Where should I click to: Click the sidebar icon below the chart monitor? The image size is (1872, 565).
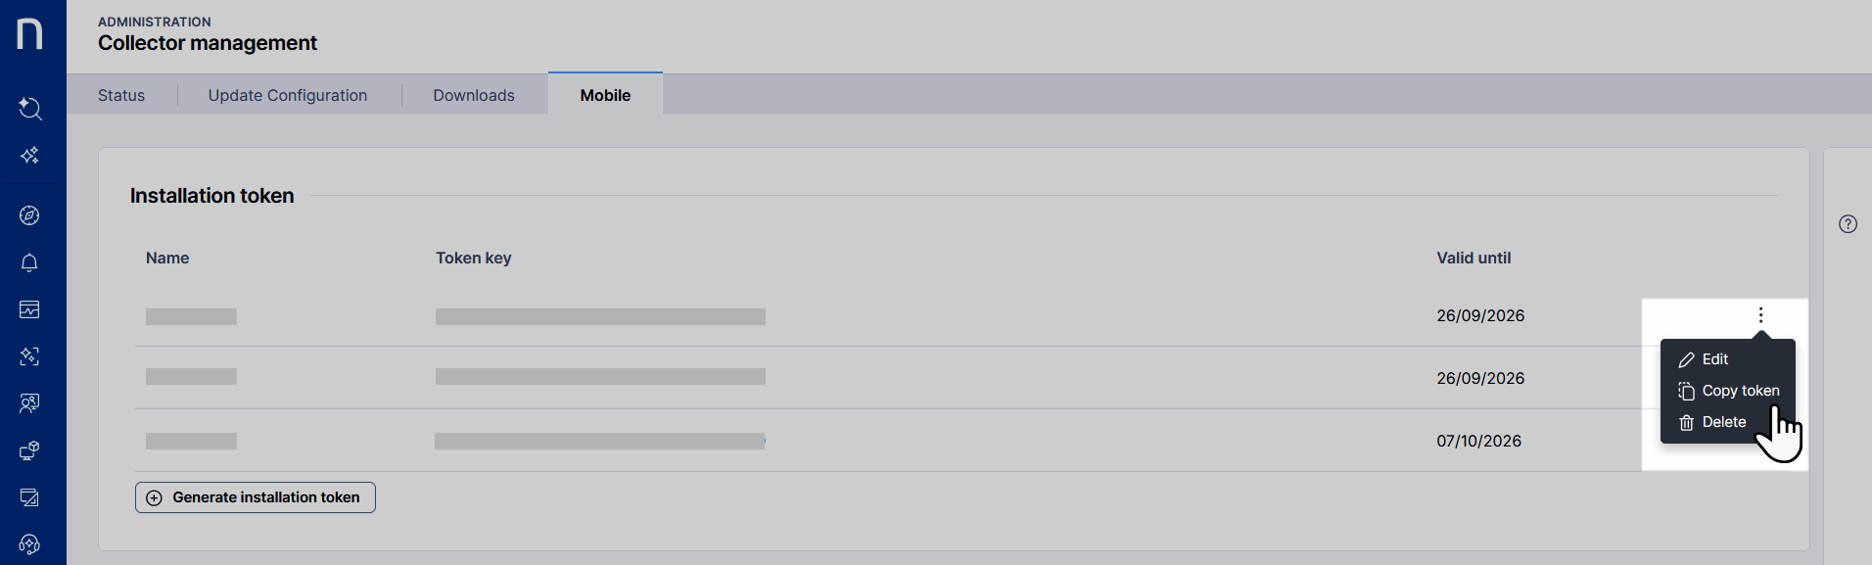click(x=30, y=356)
